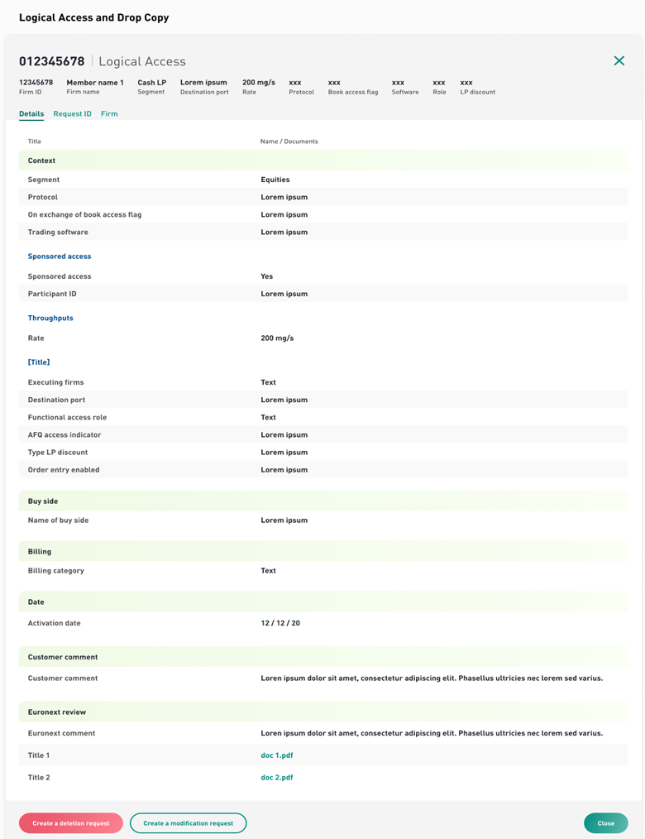The width and height of the screenshot is (645, 839).
Task: Click the Name / Documents column header
Action: [x=289, y=141]
